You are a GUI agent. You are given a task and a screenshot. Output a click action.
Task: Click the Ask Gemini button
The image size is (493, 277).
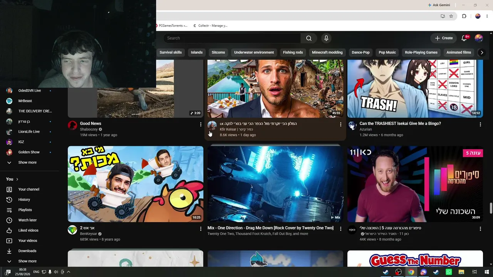point(439,5)
